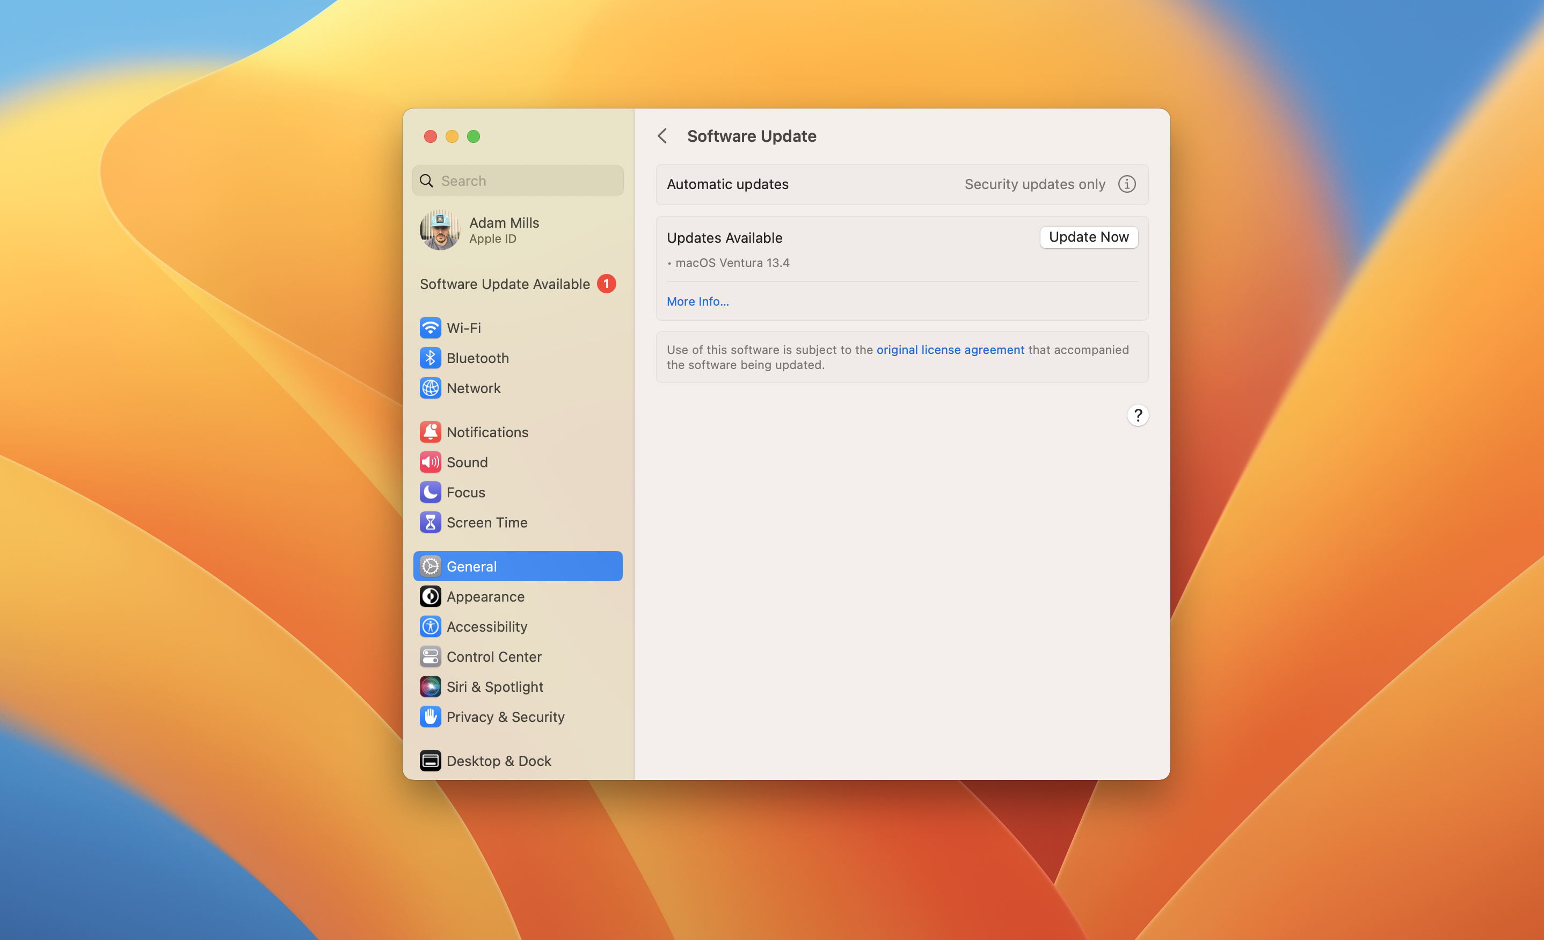Click the Automatic updates info icon
Screen dimensions: 1544x940
(1127, 184)
